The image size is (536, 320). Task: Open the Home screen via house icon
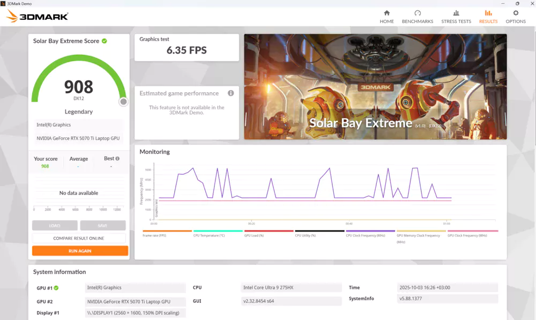click(x=386, y=15)
